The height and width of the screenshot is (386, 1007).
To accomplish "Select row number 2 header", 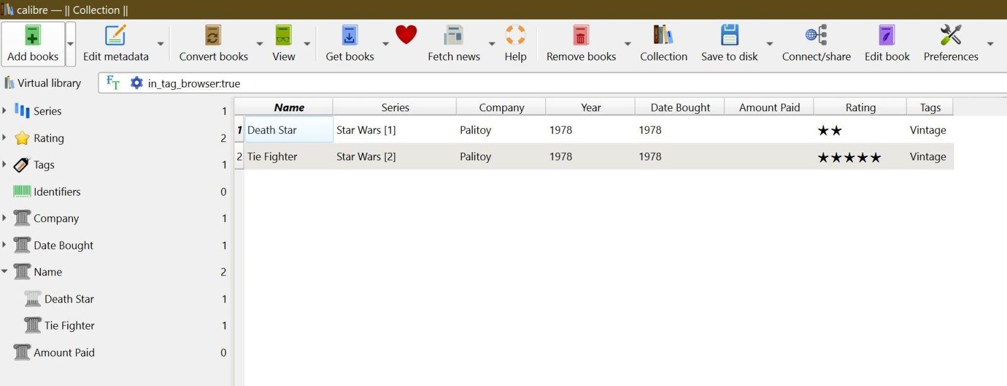I will [x=239, y=157].
